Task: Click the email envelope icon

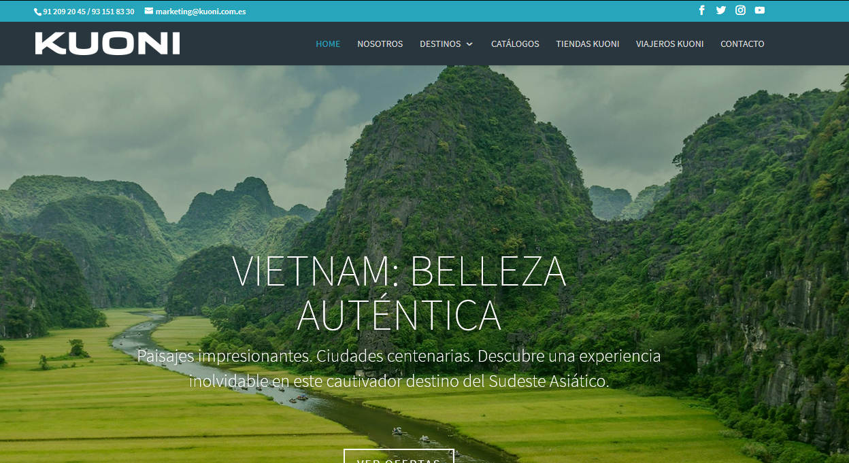Action: coord(149,11)
